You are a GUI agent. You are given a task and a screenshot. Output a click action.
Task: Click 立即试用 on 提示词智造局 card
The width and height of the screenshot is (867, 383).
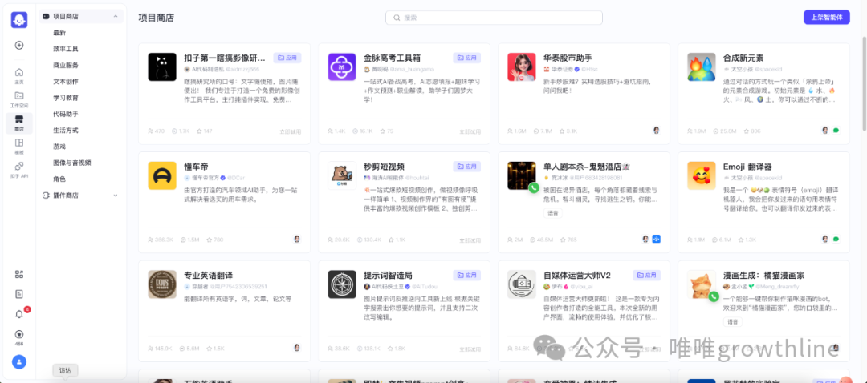470,349
